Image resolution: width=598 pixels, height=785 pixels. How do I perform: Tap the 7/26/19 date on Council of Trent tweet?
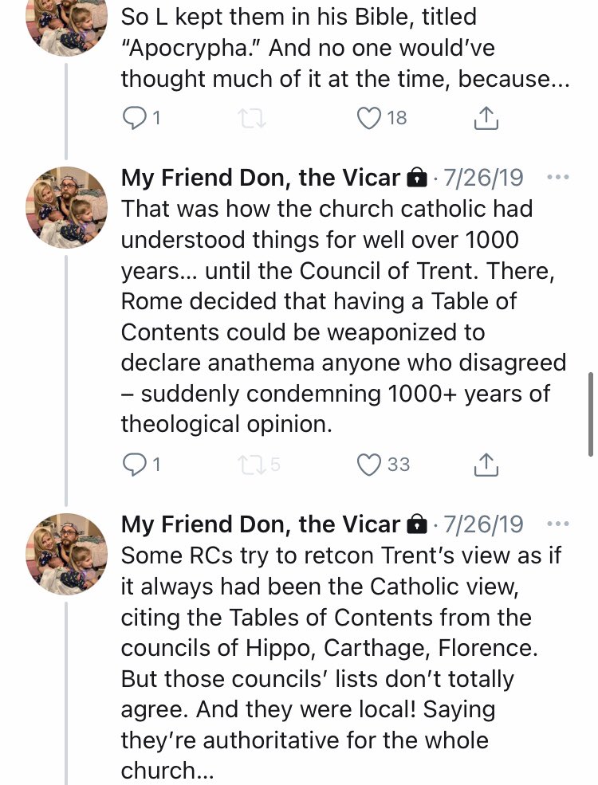[483, 178]
